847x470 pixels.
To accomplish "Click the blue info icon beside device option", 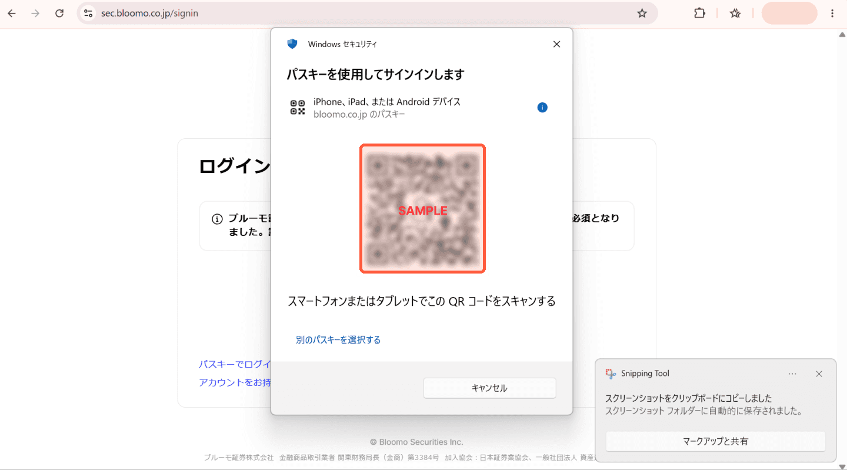I will point(542,108).
